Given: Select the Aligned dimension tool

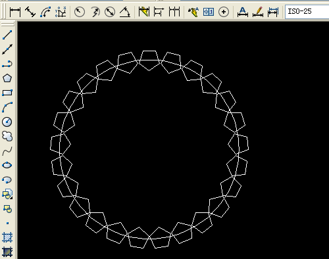Looking at the screenshot, I should point(30,12).
